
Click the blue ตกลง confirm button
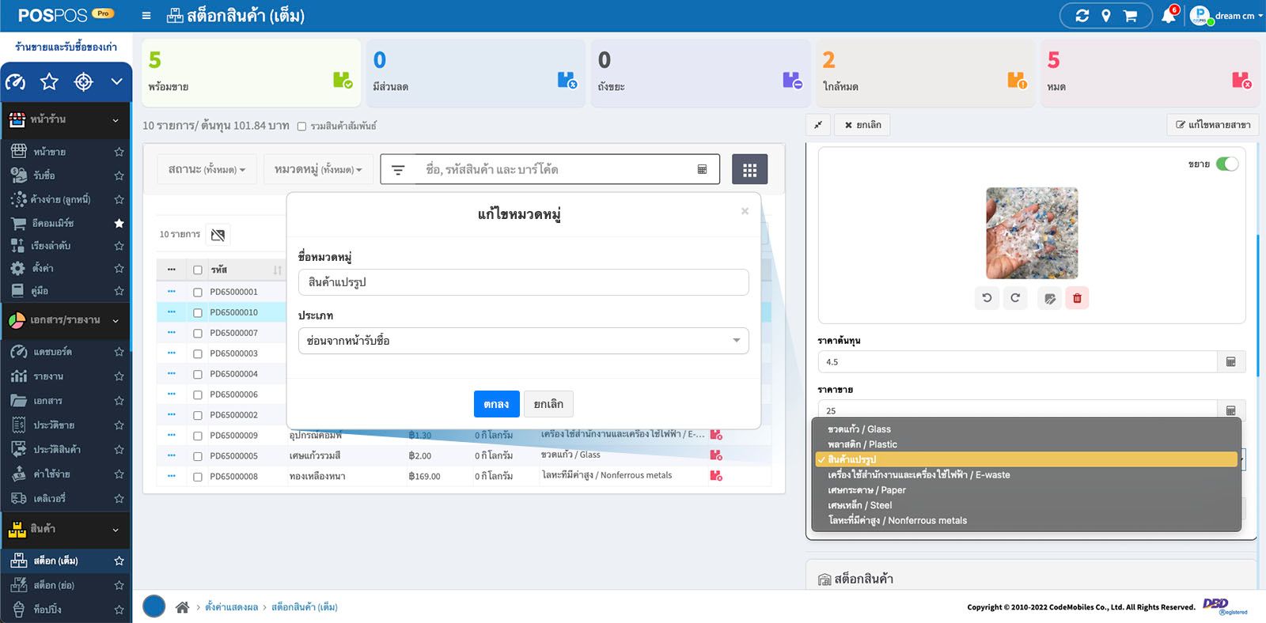pos(496,404)
